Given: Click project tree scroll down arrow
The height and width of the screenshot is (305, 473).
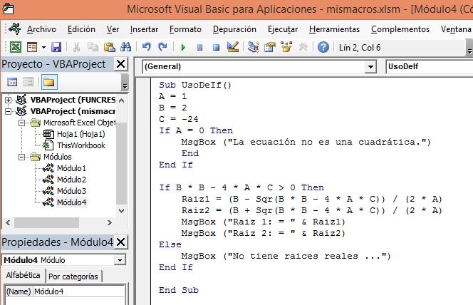Looking at the screenshot, I should click(122, 210).
